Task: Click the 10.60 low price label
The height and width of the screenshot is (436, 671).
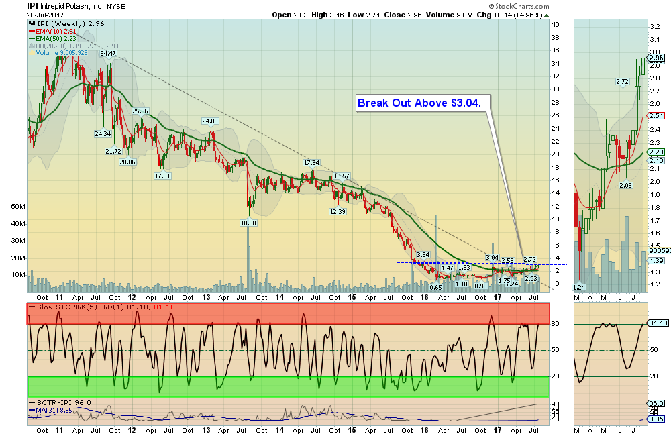Action: click(249, 223)
